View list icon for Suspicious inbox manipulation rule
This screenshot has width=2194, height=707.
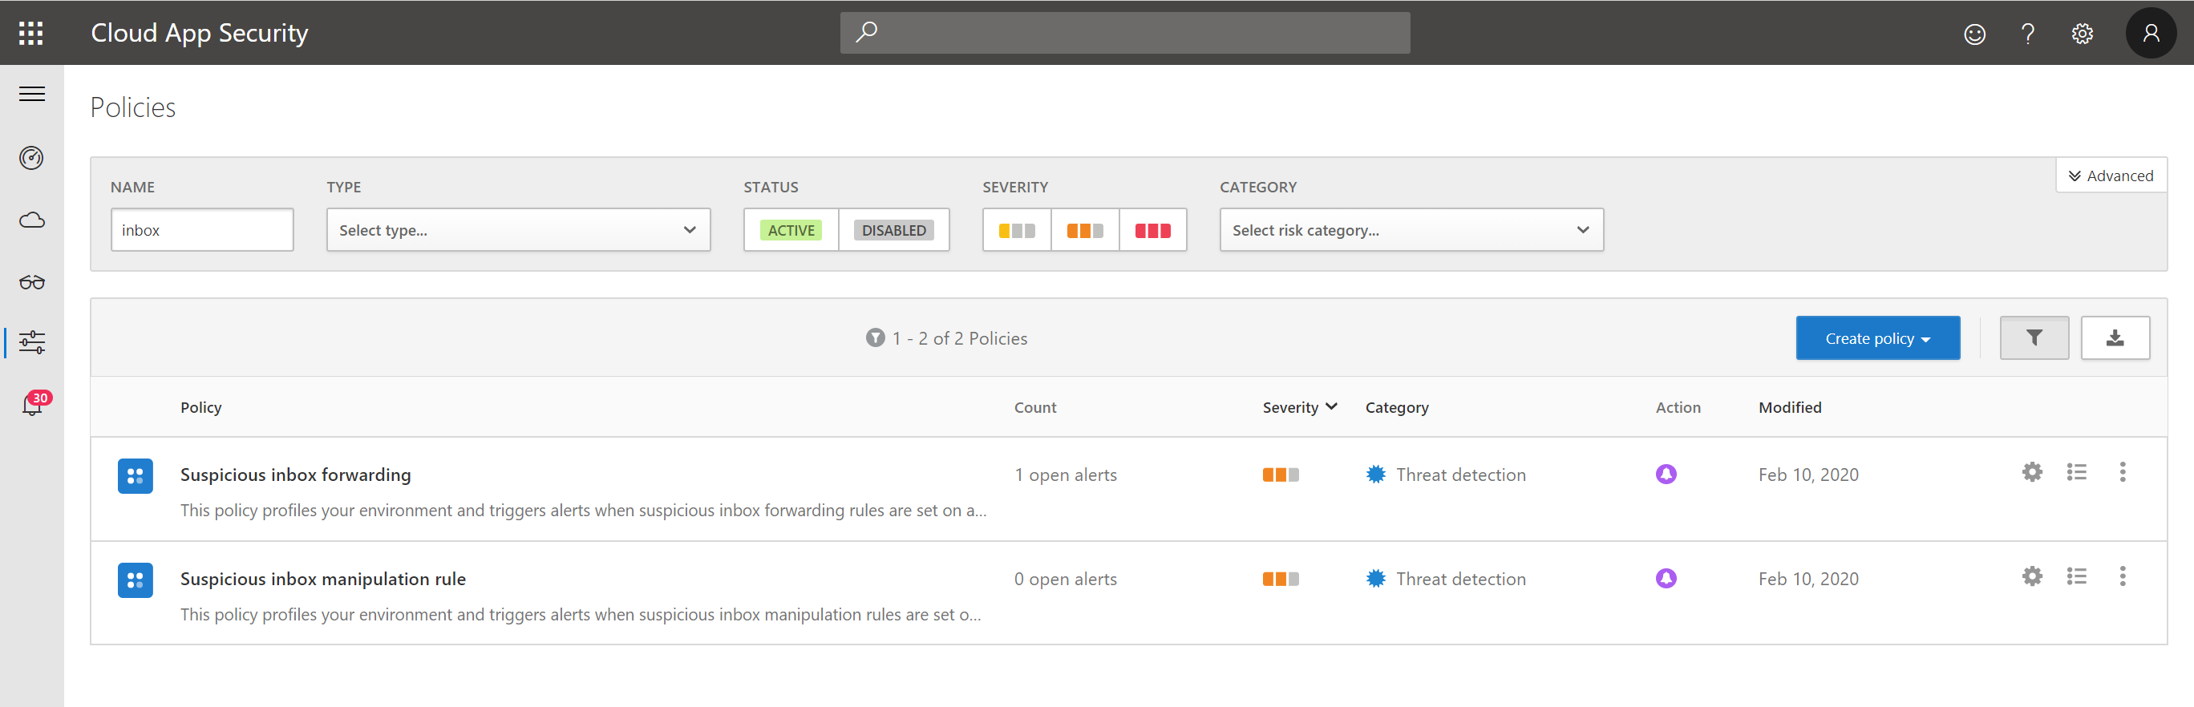point(2075,576)
